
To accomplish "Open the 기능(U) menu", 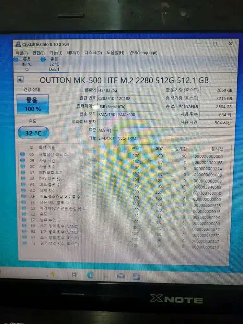I will tap(56, 53).
